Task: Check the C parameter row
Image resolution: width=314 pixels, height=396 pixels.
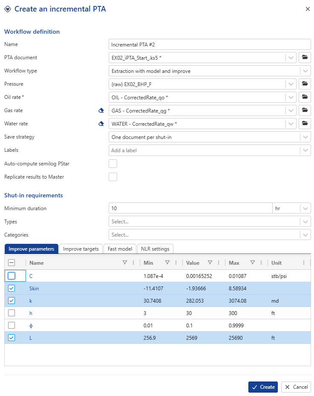Action: click(12, 276)
